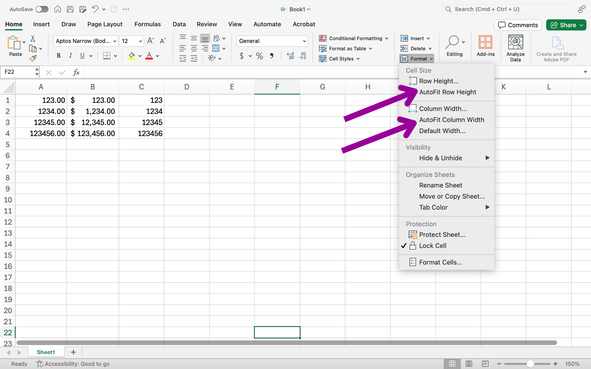Expand the Conditional Formatting dropdown
The height and width of the screenshot is (369, 591).
click(x=386, y=39)
